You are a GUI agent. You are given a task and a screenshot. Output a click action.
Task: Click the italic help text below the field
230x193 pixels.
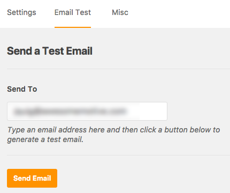click(113, 135)
